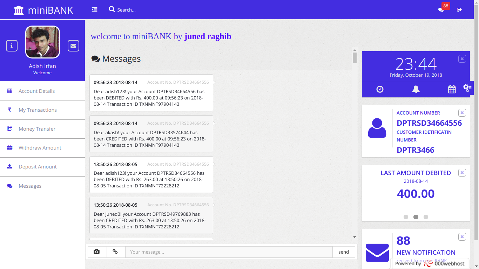Click the search magnifier icon
479x269 pixels.
(x=112, y=9)
